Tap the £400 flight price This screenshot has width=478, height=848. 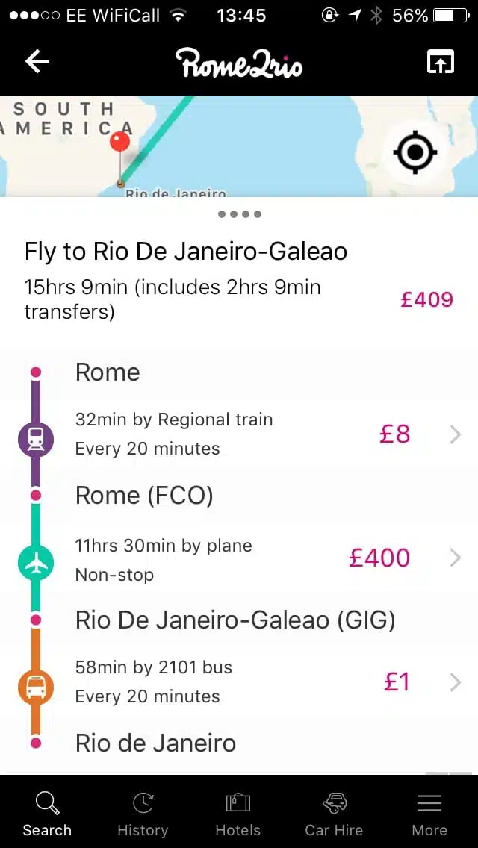(x=379, y=558)
